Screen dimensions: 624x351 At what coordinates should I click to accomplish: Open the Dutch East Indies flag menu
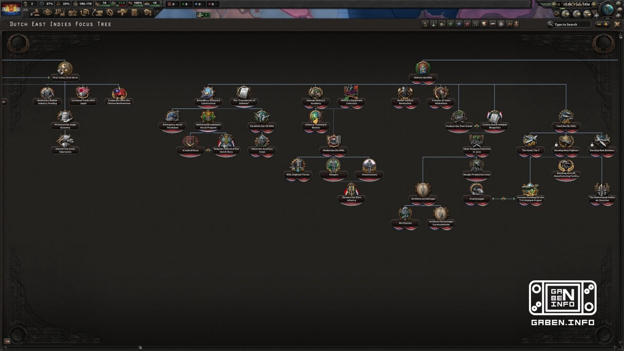[x=11, y=8]
